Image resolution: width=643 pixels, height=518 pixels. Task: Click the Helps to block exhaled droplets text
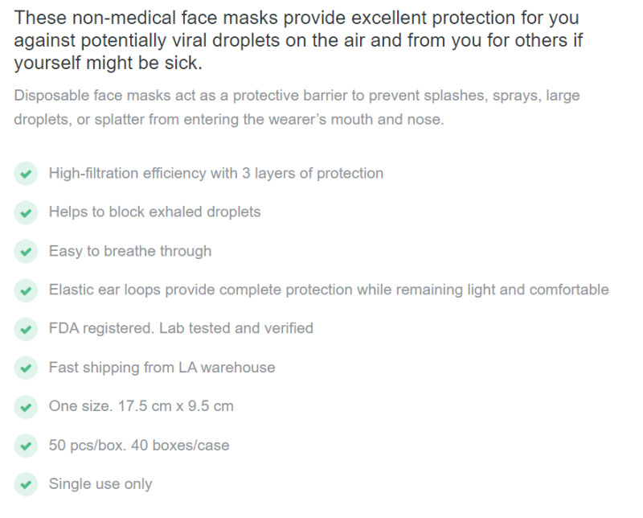tap(154, 212)
